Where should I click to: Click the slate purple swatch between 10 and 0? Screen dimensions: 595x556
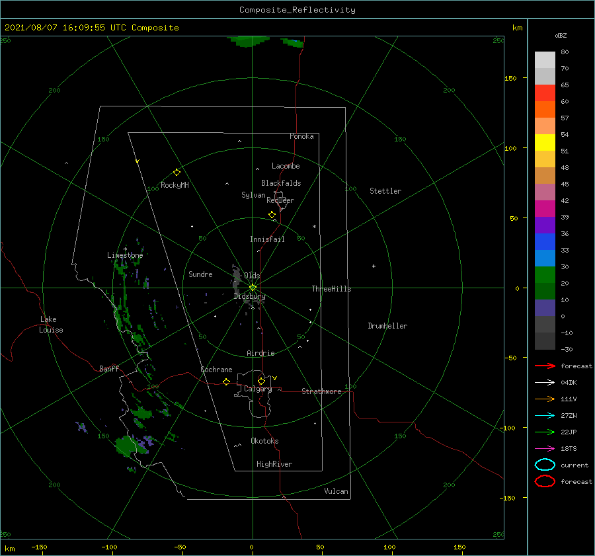(x=545, y=308)
